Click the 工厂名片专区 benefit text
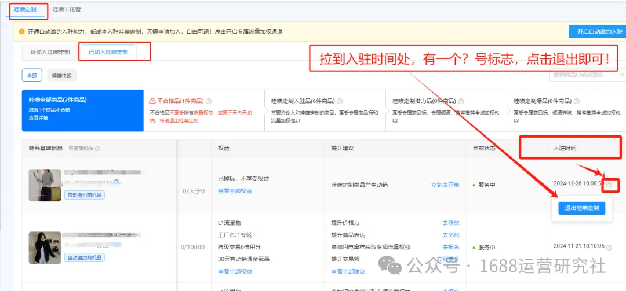626x291 pixels. [x=235, y=235]
